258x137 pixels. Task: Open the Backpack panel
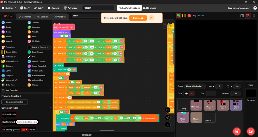click(87, 135)
